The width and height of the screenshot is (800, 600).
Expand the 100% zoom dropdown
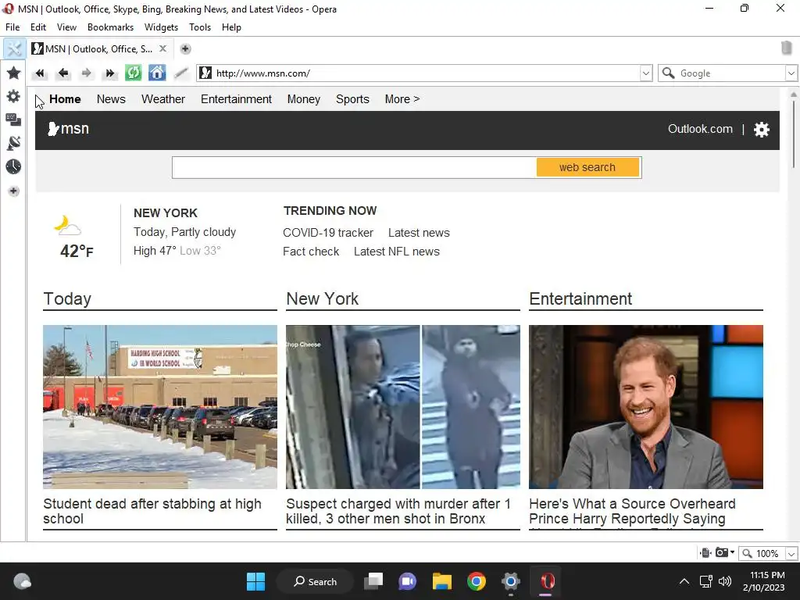tap(791, 554)
